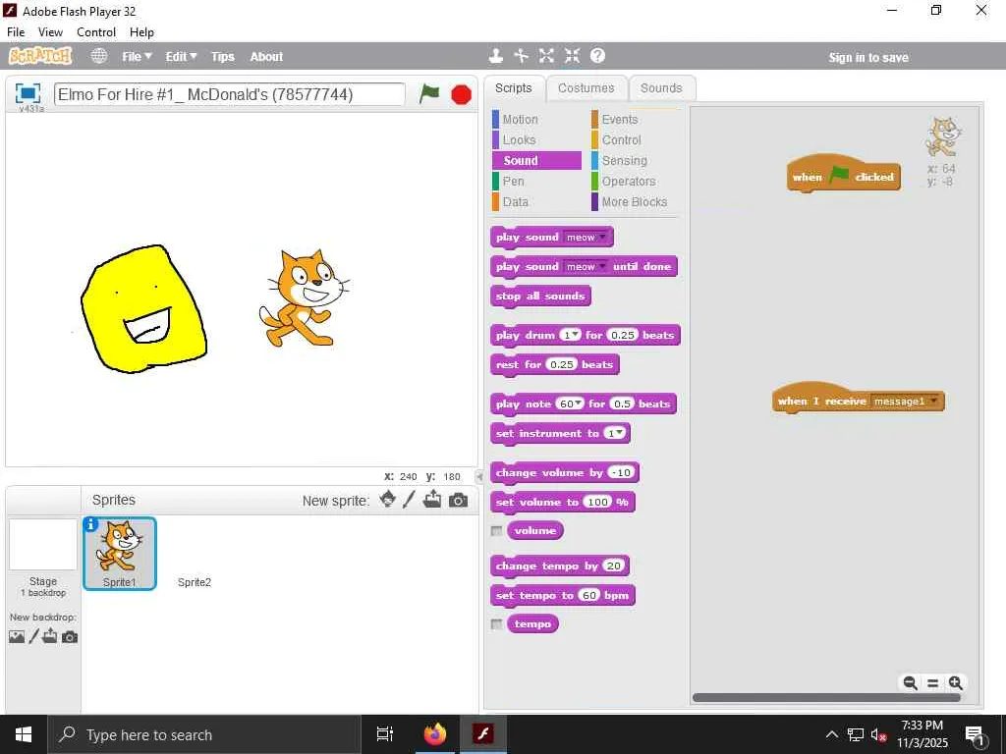Open Flash Player File menu
This screenshot has height=754, width=1006.
point(16,32)
